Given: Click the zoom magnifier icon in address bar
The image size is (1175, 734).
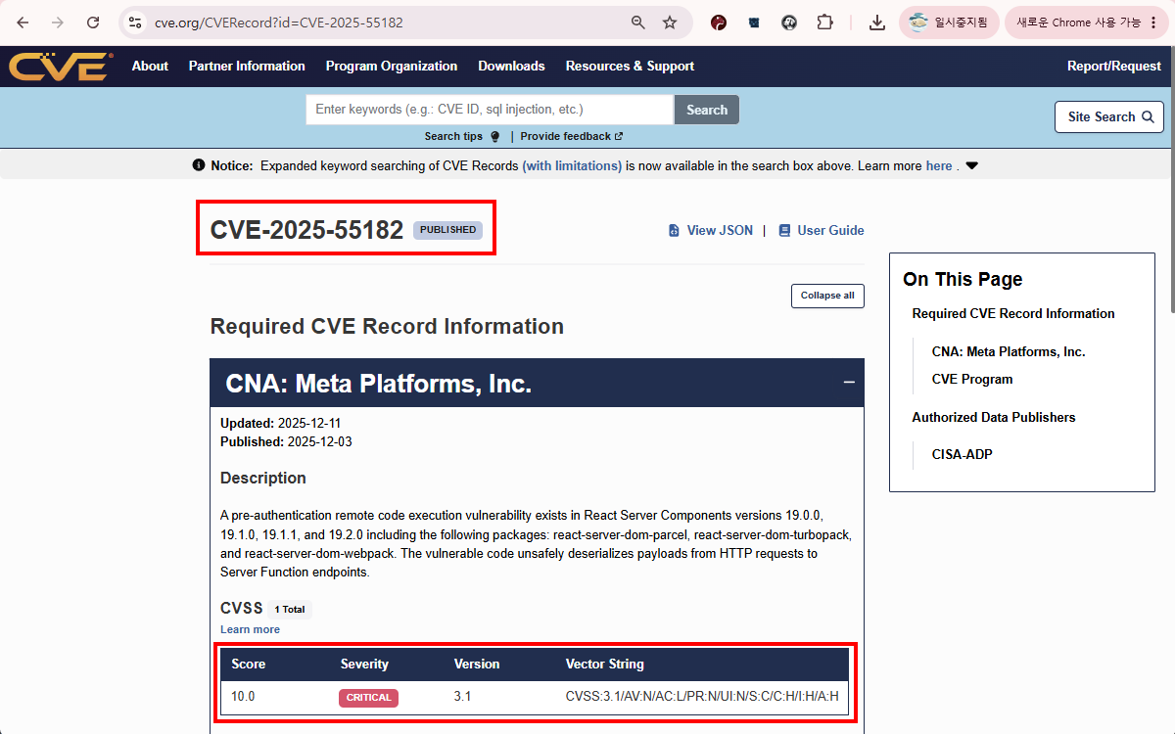Looking at the screenshot, I should (x=637, y=23).
